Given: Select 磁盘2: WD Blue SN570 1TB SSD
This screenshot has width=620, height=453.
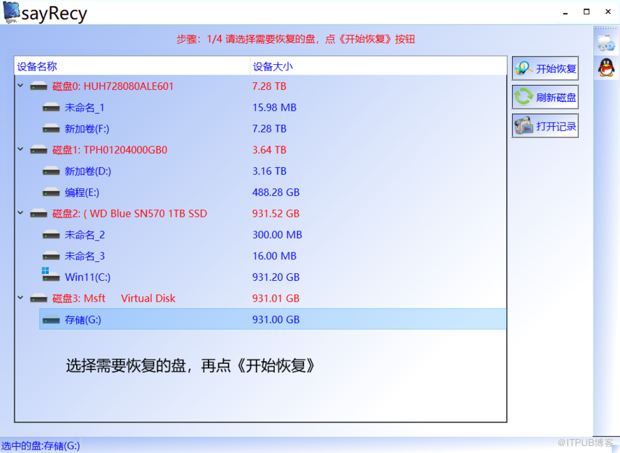Looking at the screenshot, I should (130, 213).
